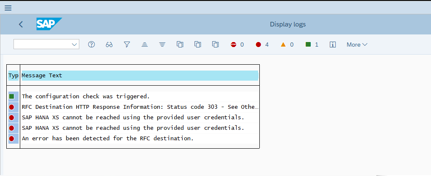Click the SAP logo
Image resolution: width=431 pixels, height=176 pixels.
tap(49, 24)
